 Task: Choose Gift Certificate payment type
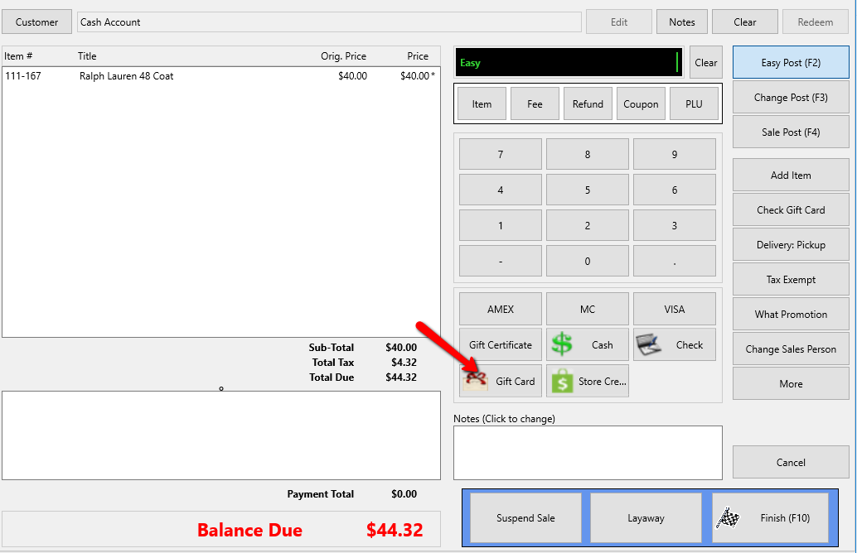pos(500,344)
